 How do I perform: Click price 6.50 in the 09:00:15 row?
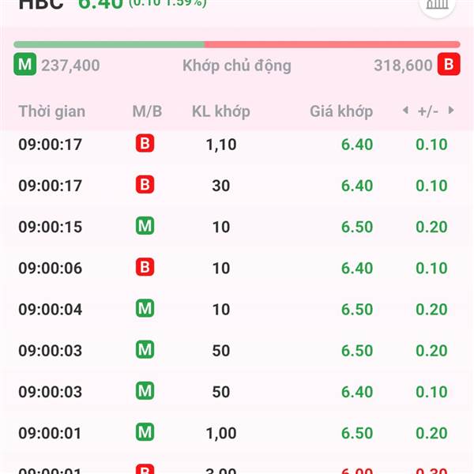pos(357,227)
